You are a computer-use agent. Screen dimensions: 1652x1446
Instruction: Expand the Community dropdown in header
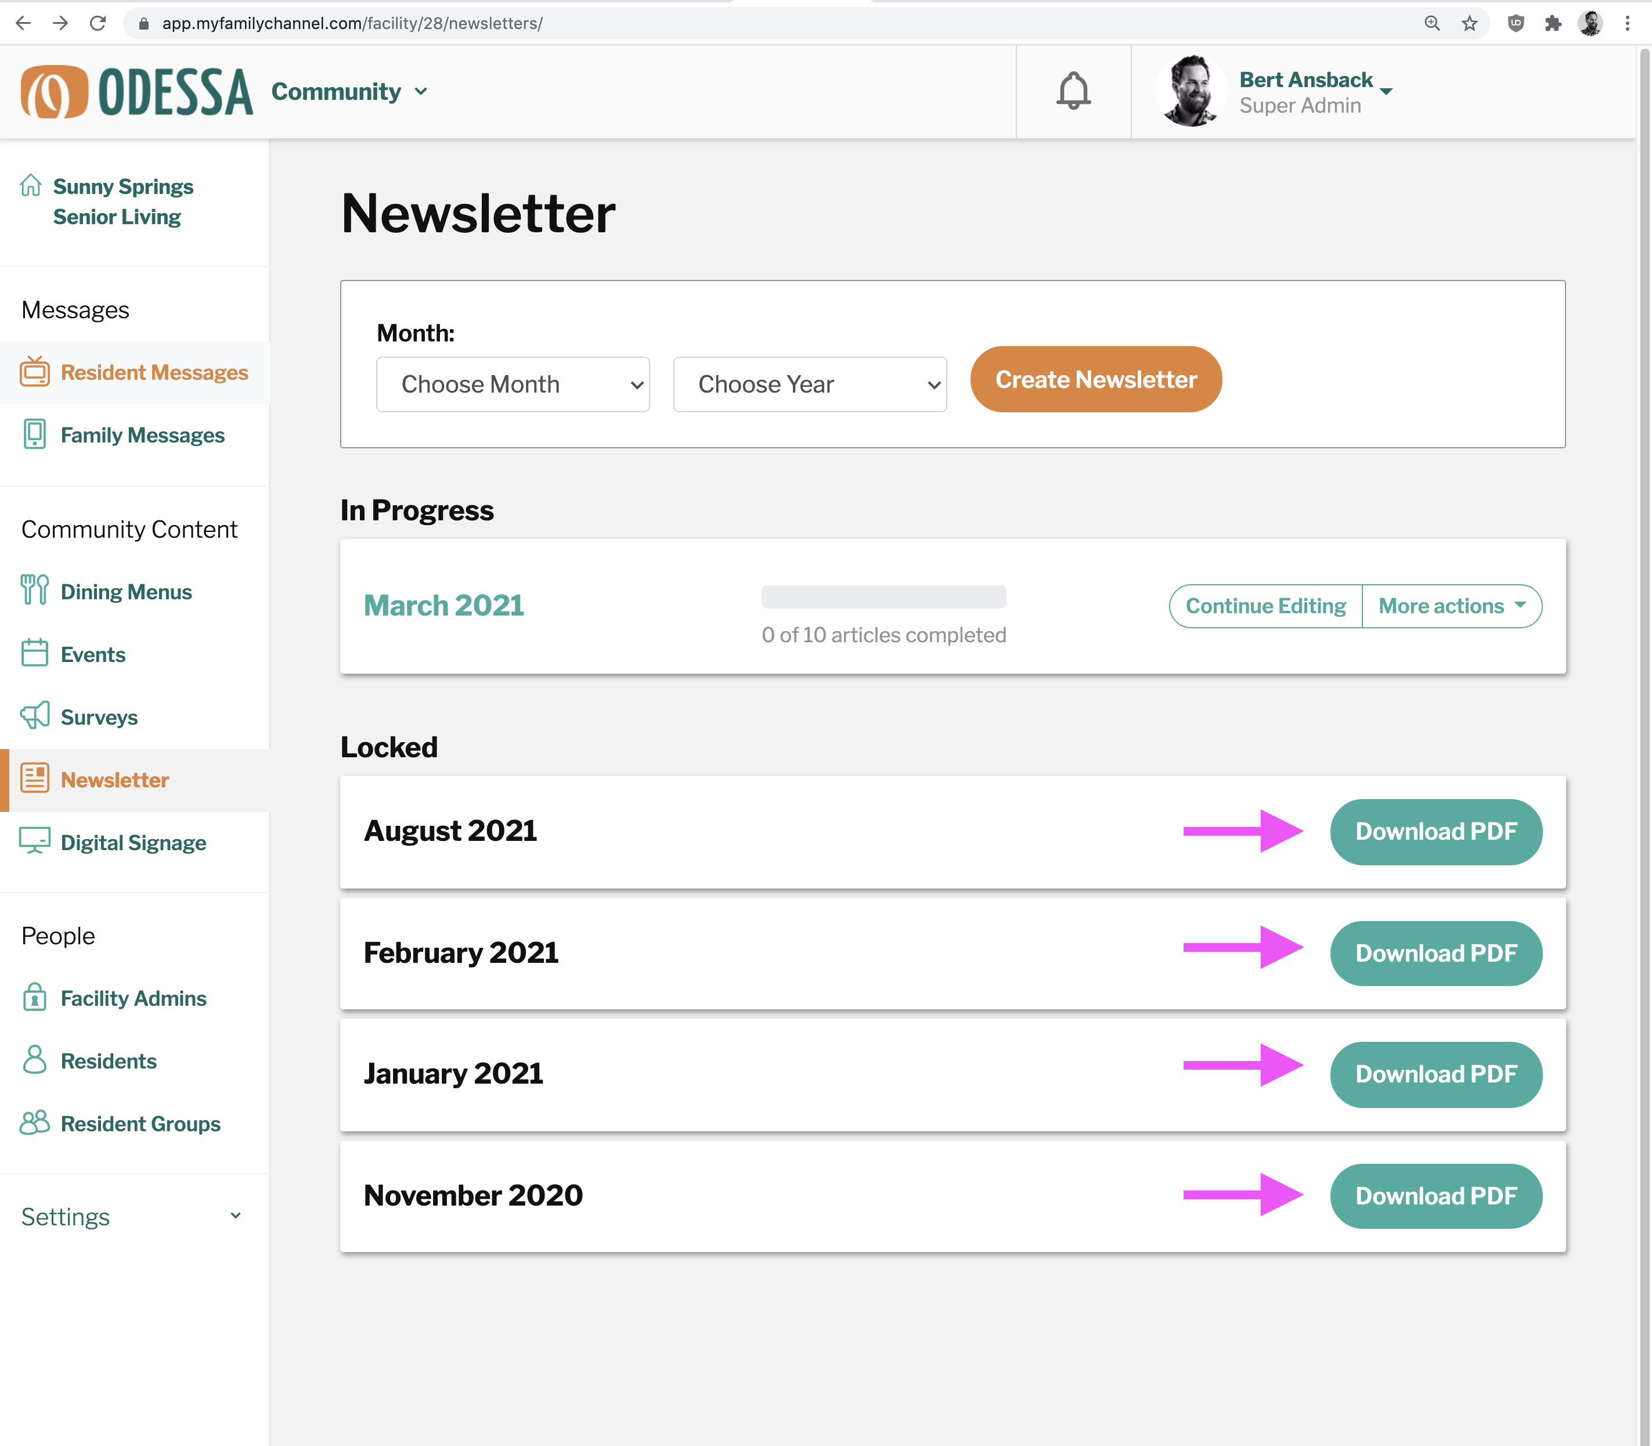coord(349,91)
